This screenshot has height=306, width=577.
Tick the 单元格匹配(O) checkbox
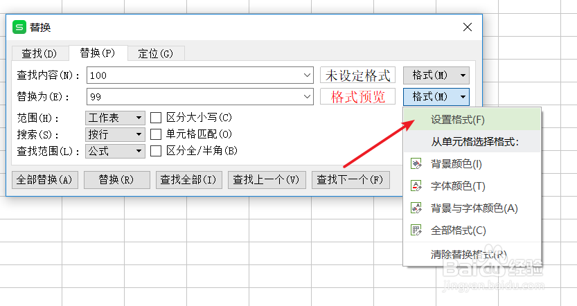(x=156, y=134)
